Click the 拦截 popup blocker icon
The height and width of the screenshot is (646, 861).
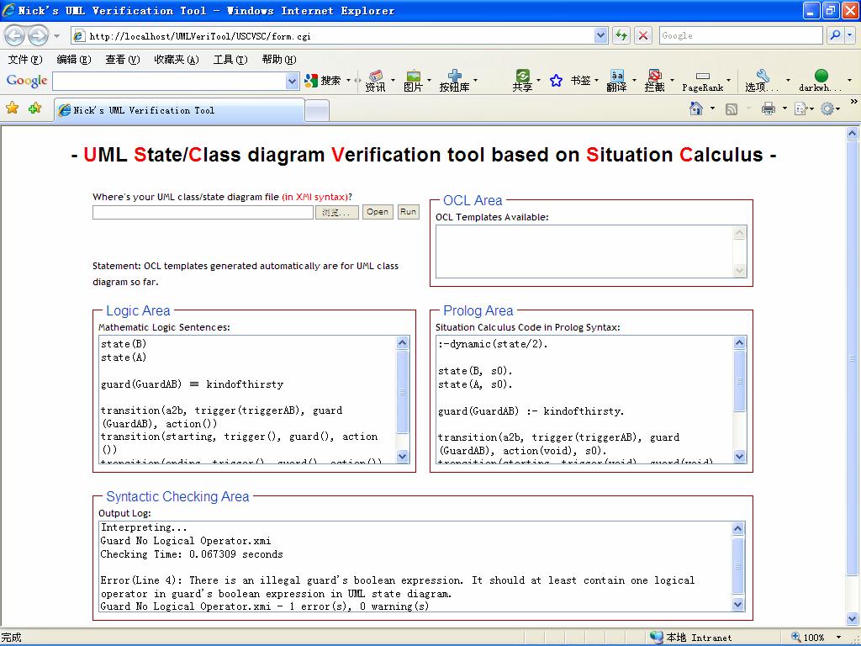point(654,81)
